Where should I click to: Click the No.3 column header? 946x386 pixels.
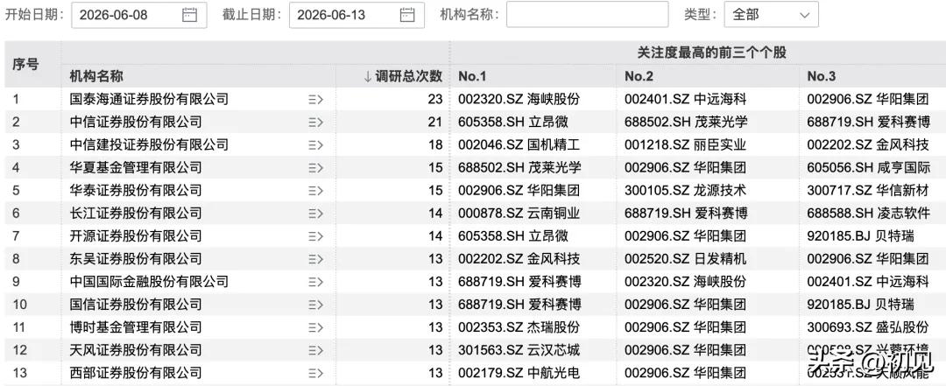[x=822, y=76]
